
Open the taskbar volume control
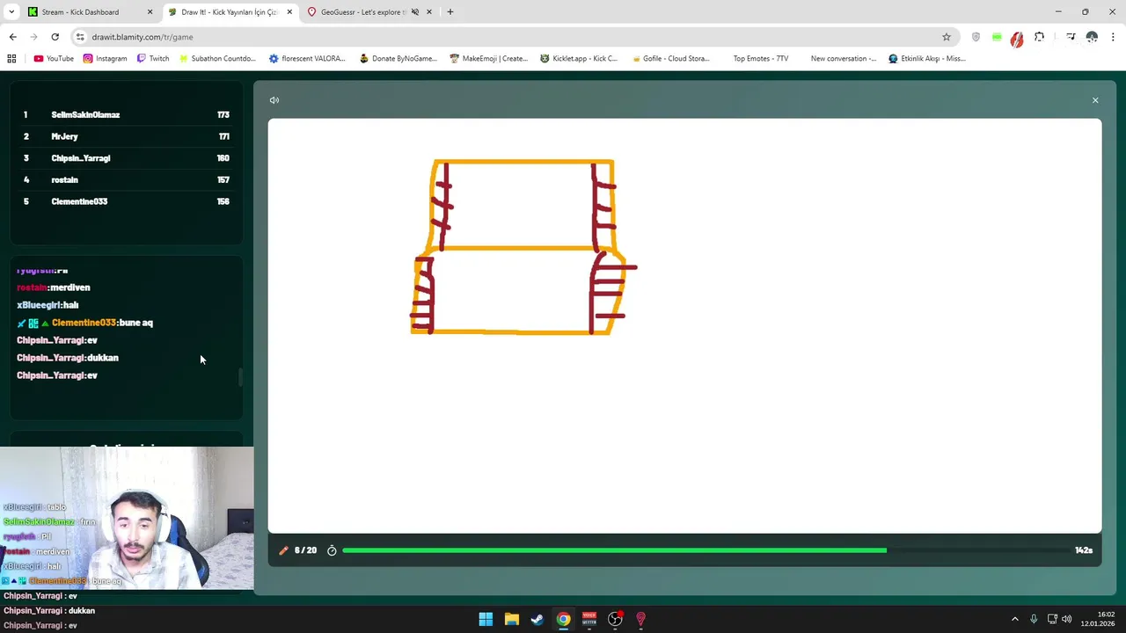1067,619
